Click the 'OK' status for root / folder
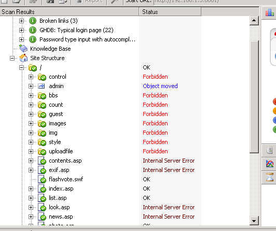The width and height of the screenshot is (276, 231). pyautogui.click(x=146, y=67)
